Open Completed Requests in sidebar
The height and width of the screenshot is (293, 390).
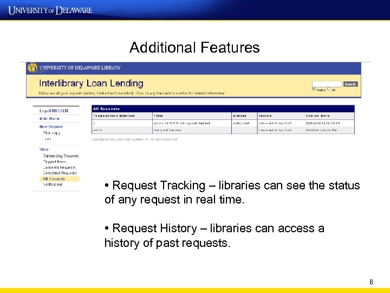[60, 173]
